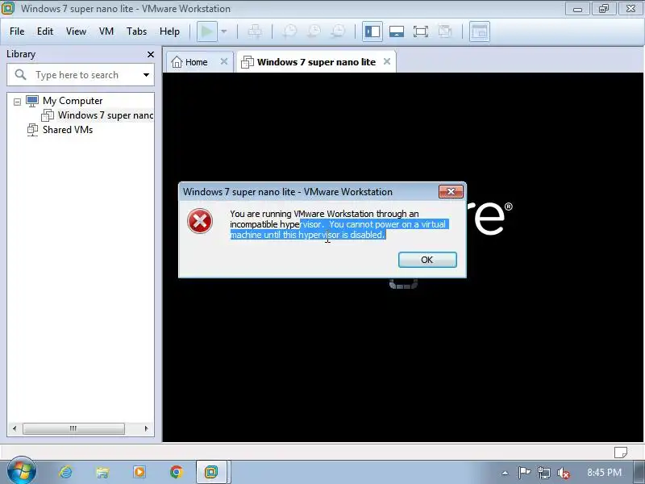Click the highlighted hypervisor error message text

click(x=338, y=230)
